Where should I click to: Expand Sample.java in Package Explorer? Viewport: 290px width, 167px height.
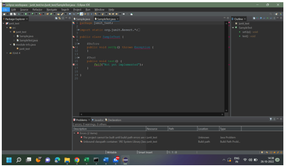14,36
